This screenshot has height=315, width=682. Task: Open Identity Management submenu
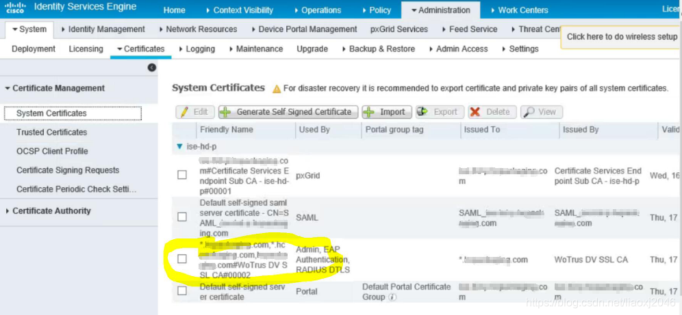[x=103, y=29]
